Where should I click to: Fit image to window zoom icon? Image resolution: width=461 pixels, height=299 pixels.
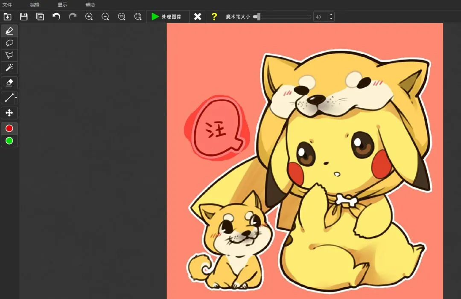[138, 17]
